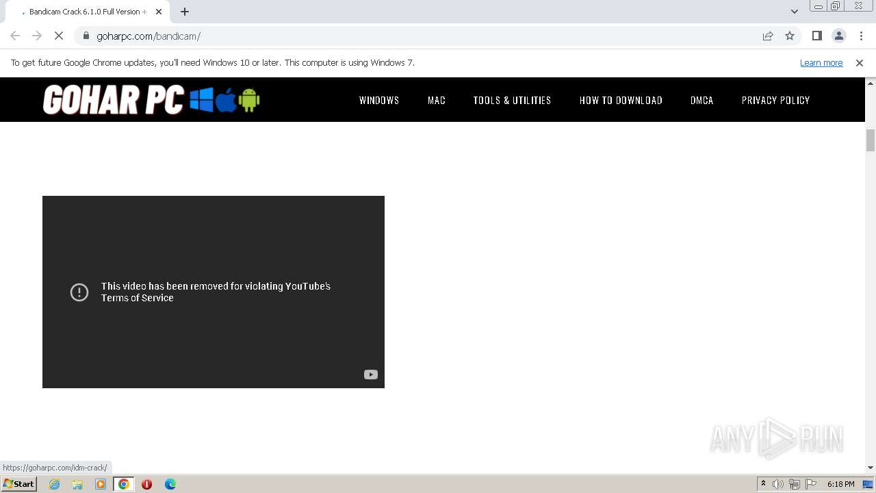View site security lock information
This screenshot has width=876, height=493.
(86, 36)
